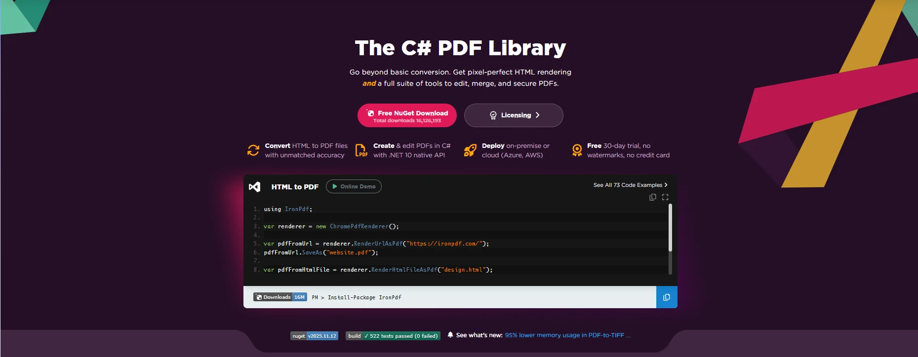Click the build 522 tests passed badge
The width and height of the screenshot is (918, 357).
tap(393, 336)
